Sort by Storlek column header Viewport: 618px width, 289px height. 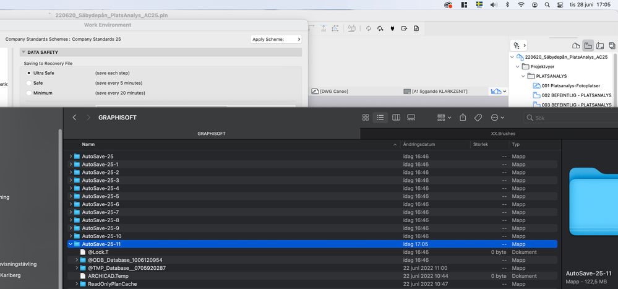481,144
